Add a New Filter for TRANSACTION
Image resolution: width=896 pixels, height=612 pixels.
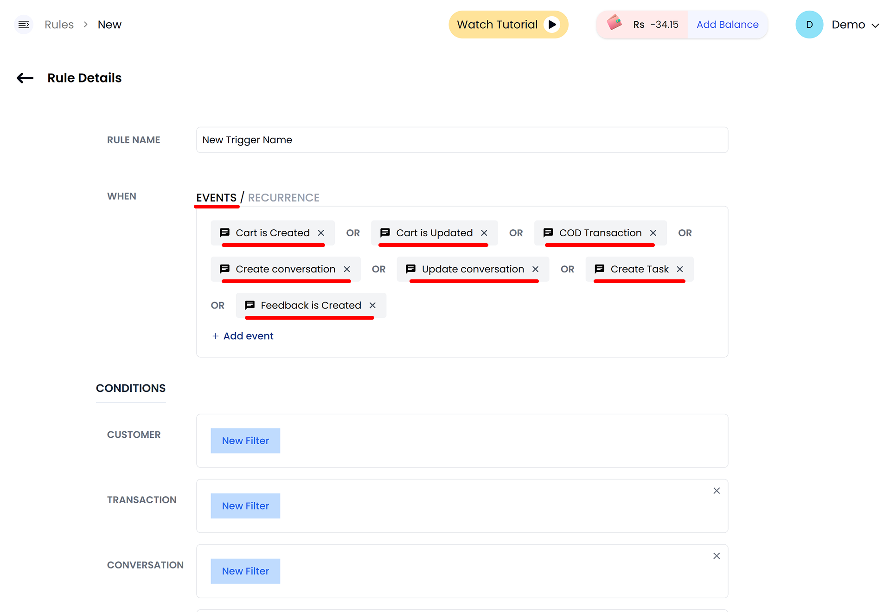(245, 506)
